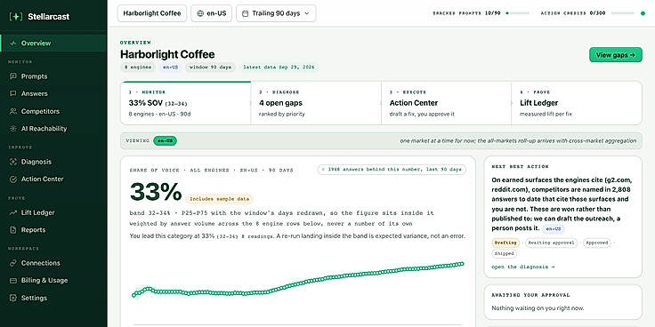Click the Next Best Action heading
Image resolution: width=655 pixels, height=327 pixels.
(x=520, y=166)
